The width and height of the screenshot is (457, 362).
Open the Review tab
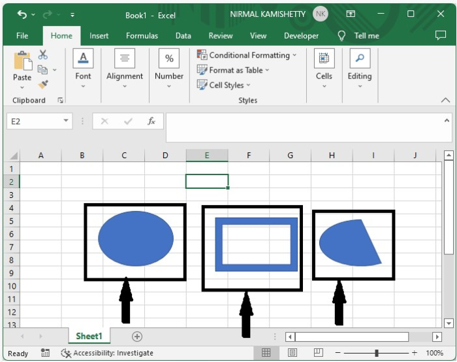click(x=221, y=35)
